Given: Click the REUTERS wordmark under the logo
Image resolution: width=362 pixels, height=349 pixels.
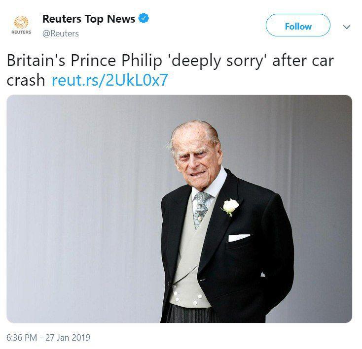Looking at the screenshot, I should (x=21, y=32).
